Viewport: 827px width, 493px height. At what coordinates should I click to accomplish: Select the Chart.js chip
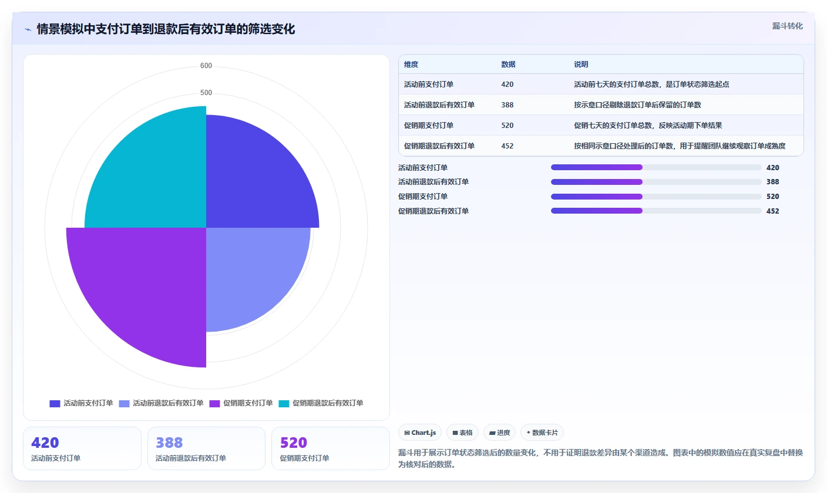point(420,433)
